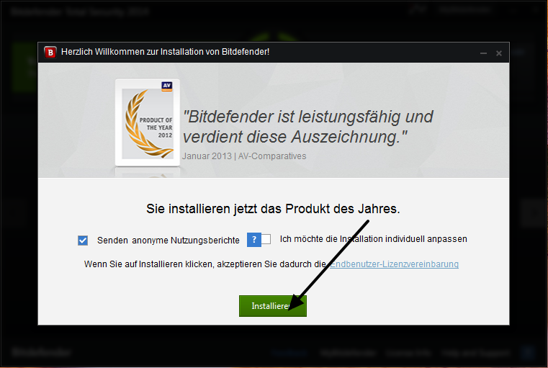
Task: Click the Product of the Year award image
Action: tap(148, 122)
